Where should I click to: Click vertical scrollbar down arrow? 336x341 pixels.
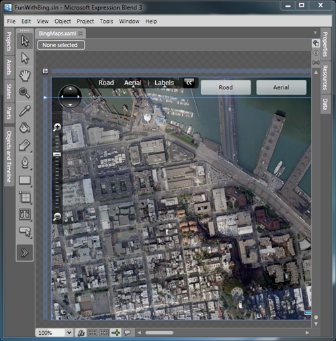[316, 324]
